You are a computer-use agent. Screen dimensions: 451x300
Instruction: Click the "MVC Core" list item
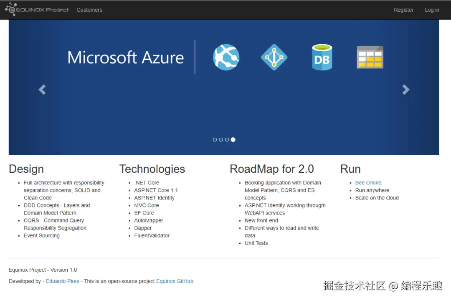coord(147,205)
